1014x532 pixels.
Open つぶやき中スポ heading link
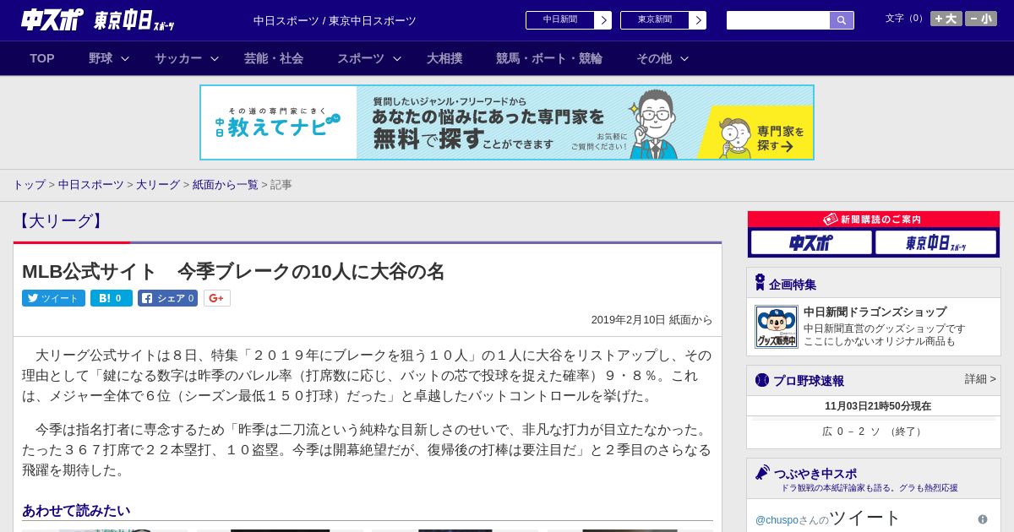pyautogui.click(x=815, y=473)
